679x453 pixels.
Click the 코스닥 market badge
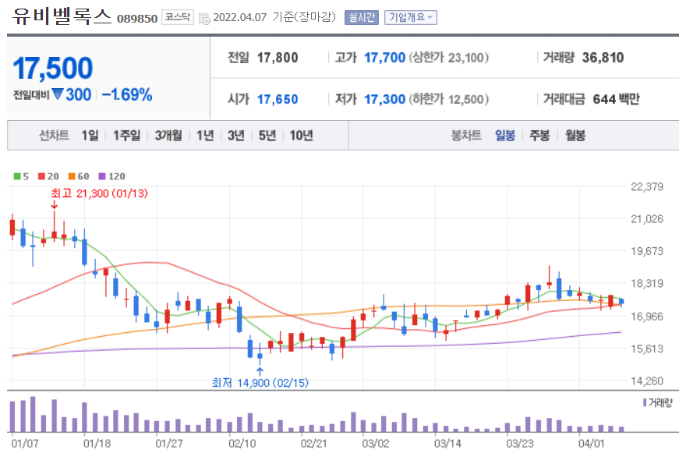178,17
